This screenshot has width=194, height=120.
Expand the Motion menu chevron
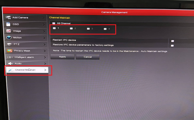pyautogui.click(x=44, y=38)
